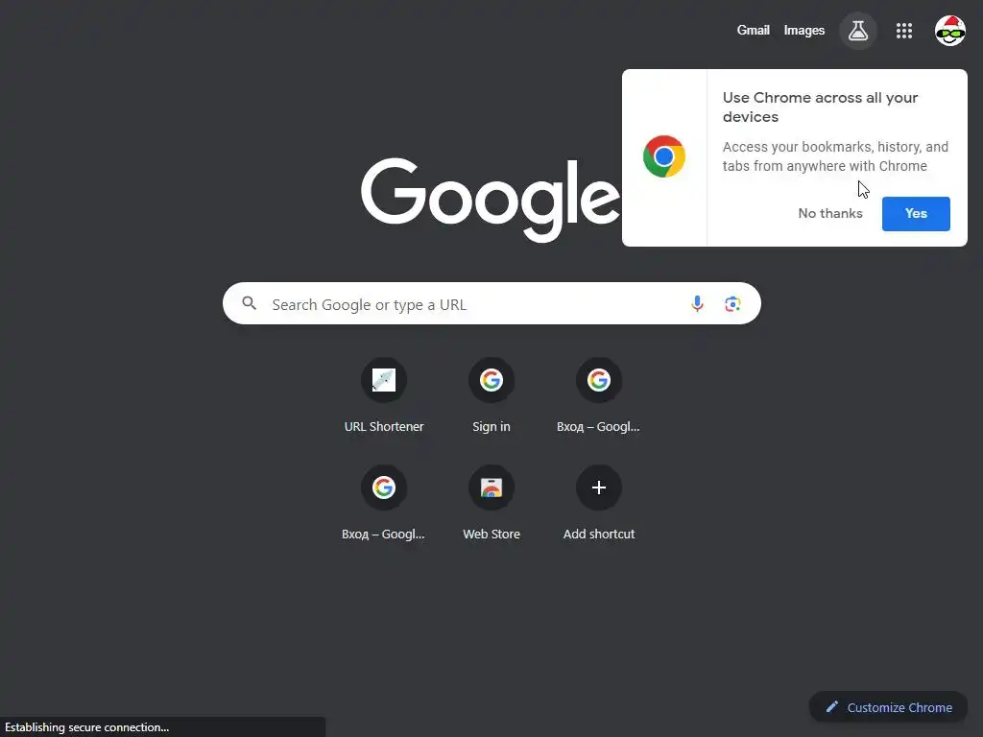Click the 'Establishing secure connection...' status text
This screenshot has width=983, height=737.
[x=87, y=727]
